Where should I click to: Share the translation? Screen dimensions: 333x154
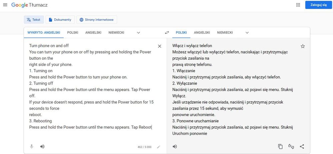pos(302,146)
